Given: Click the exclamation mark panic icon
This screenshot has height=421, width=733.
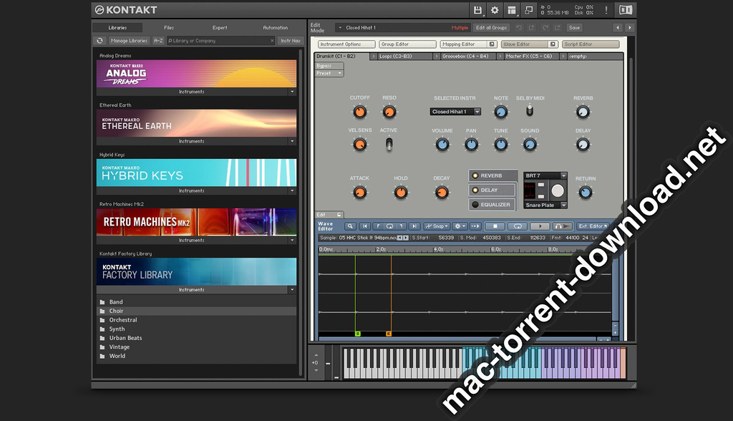Looking at the screenshot, I should pyautogui.click(x=606, y=10).
